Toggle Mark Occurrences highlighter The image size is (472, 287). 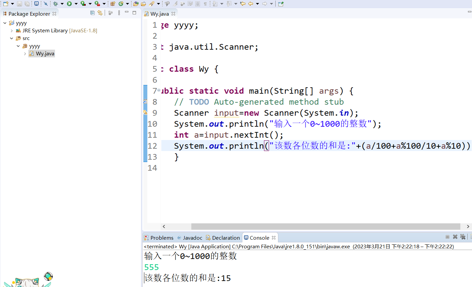point(175,4)
